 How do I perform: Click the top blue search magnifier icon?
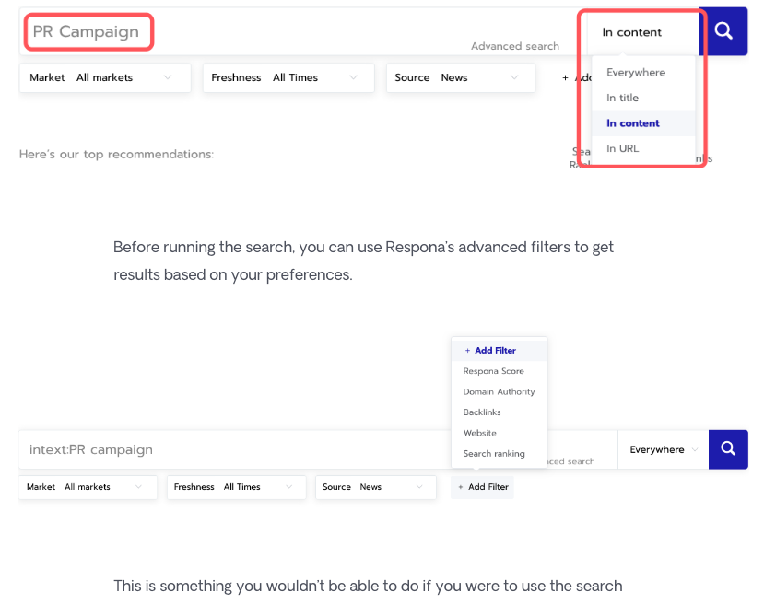coord(723,31)
